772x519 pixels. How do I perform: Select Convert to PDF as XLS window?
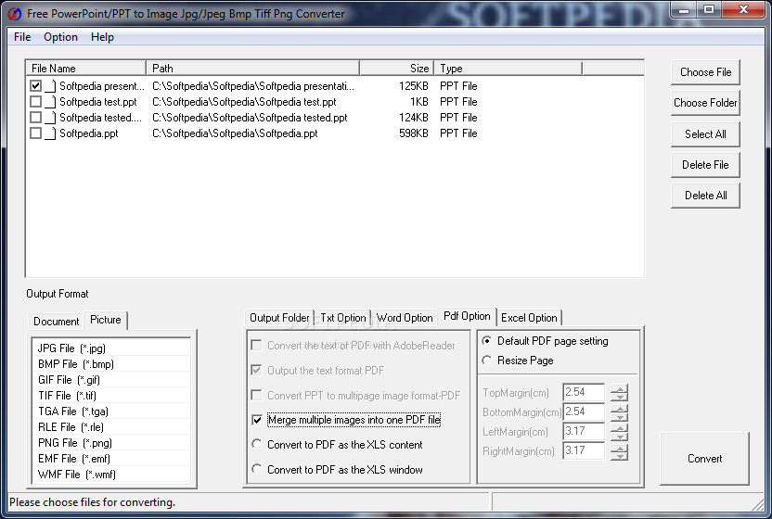click(256, 469)
